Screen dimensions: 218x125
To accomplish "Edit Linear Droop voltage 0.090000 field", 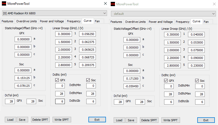I will pos(196,58).
